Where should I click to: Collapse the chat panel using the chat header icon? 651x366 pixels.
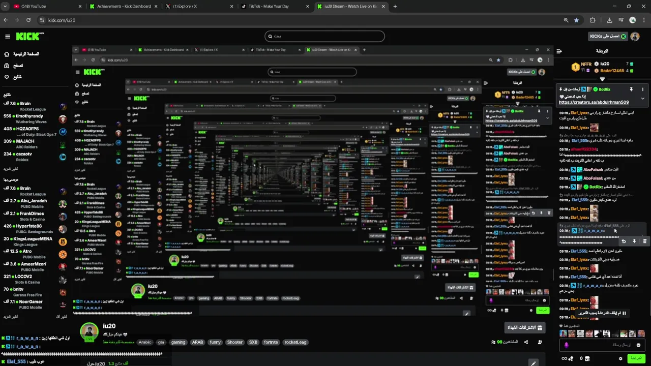559,51
